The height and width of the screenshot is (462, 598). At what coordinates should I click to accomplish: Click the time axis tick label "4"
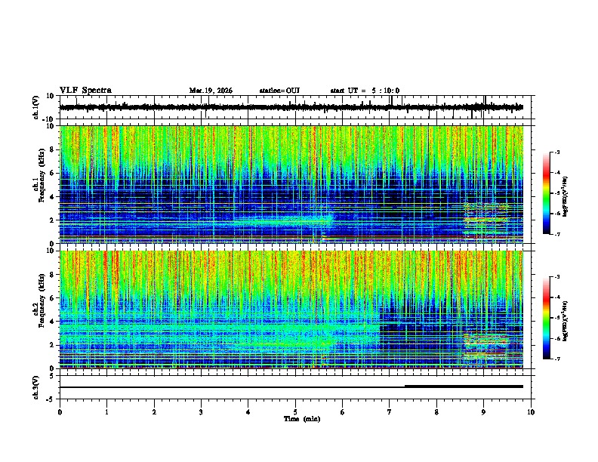tap(248, 411)
